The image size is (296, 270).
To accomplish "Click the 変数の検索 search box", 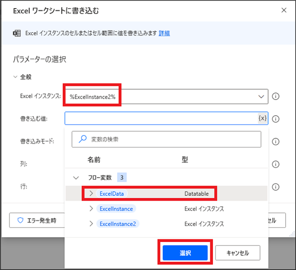I will (166, 139).
